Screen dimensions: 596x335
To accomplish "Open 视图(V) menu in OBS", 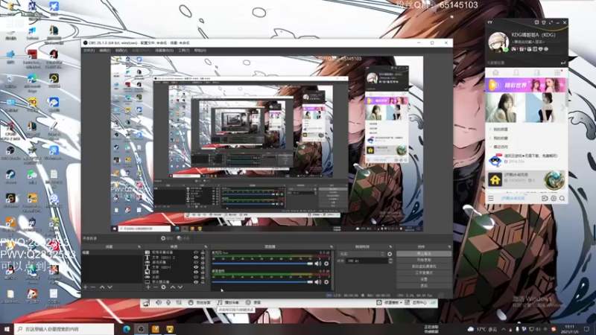I will coord(121,51).
